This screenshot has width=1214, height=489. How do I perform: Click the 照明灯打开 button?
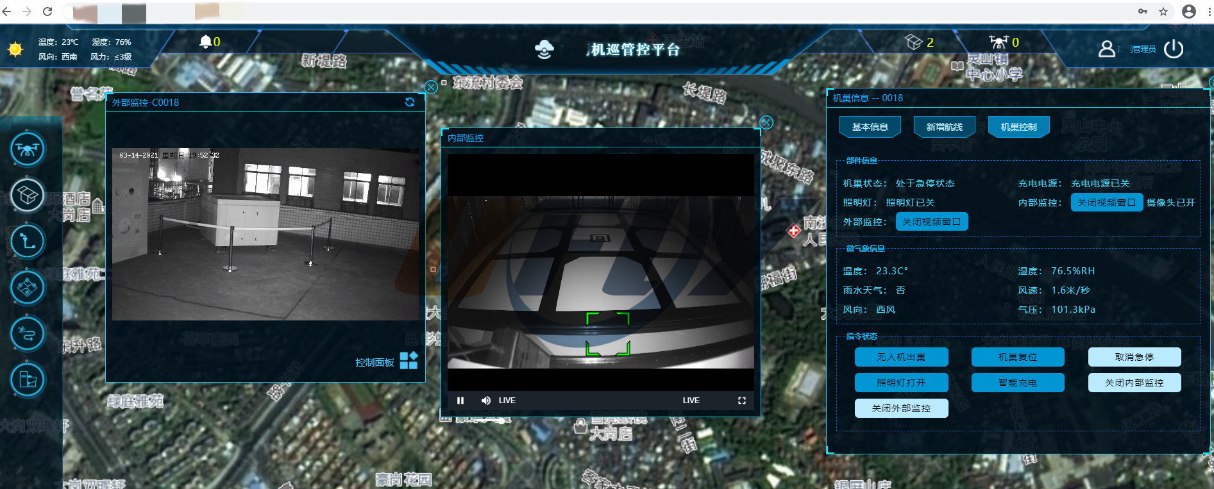tap(901, 383)
